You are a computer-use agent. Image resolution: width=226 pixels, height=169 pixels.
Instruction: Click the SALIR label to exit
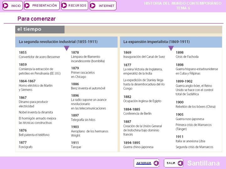click(x=171, y=163)
